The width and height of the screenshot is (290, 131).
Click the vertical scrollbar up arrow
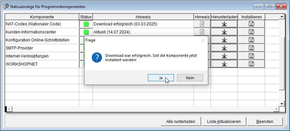282,17
